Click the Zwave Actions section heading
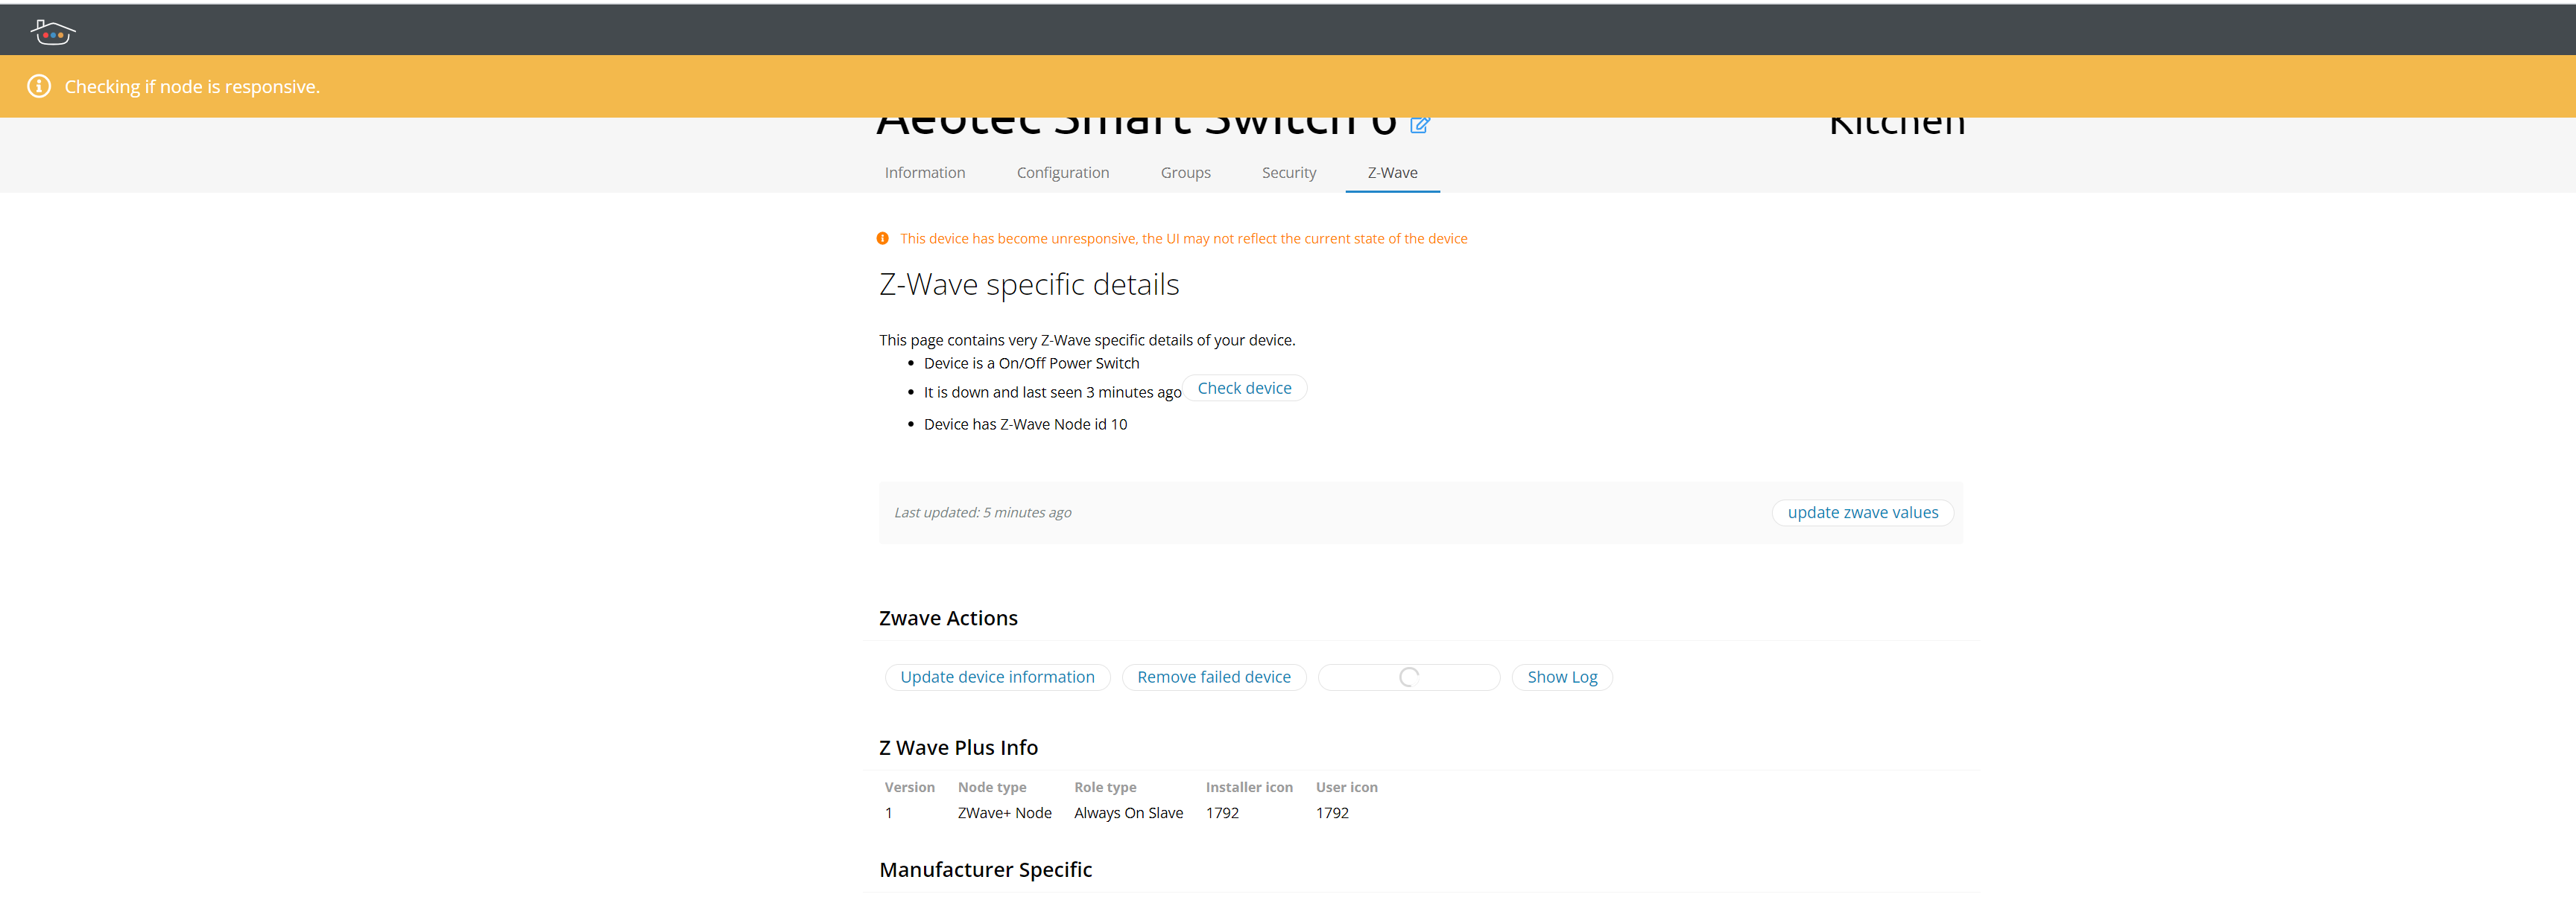This screenshot has height=903, width=2576. coord(948,619)
